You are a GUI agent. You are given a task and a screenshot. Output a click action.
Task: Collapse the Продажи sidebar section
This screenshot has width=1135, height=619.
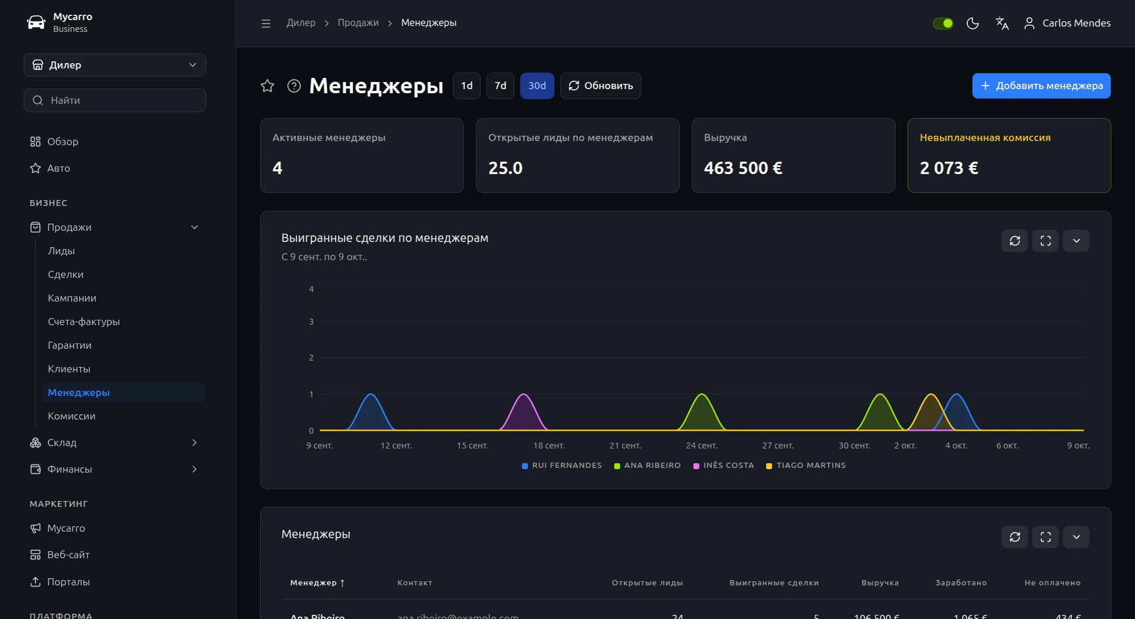pyautogui.click(x=115, y=227)
